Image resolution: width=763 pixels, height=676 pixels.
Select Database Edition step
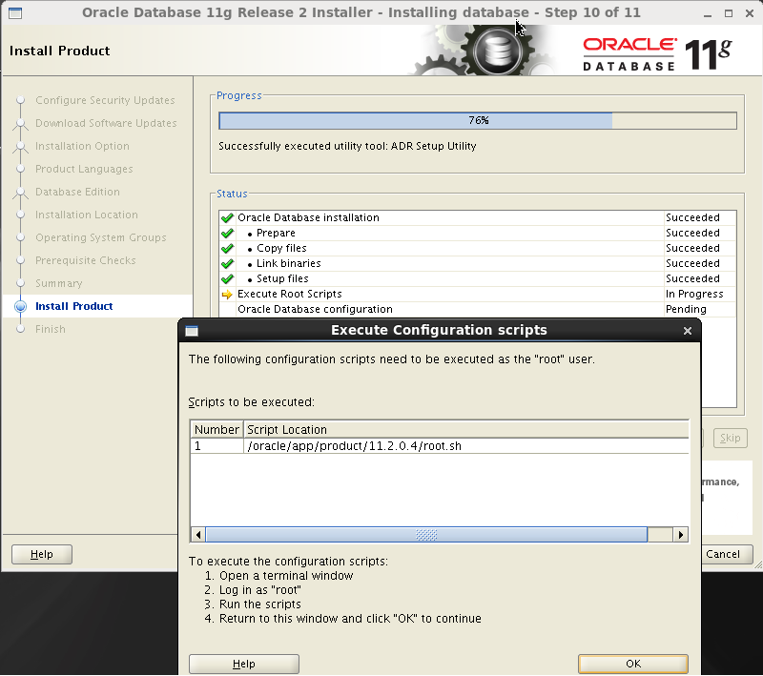coord(77,192)
